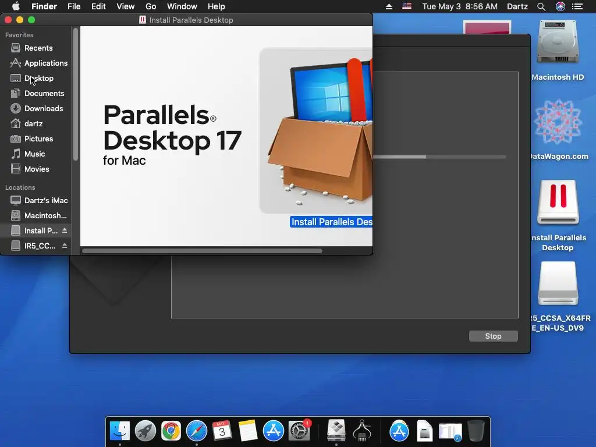The image size is (596, 447).
Task: Click the eject icon in the menu bar
Action: (x=389, y=6)
